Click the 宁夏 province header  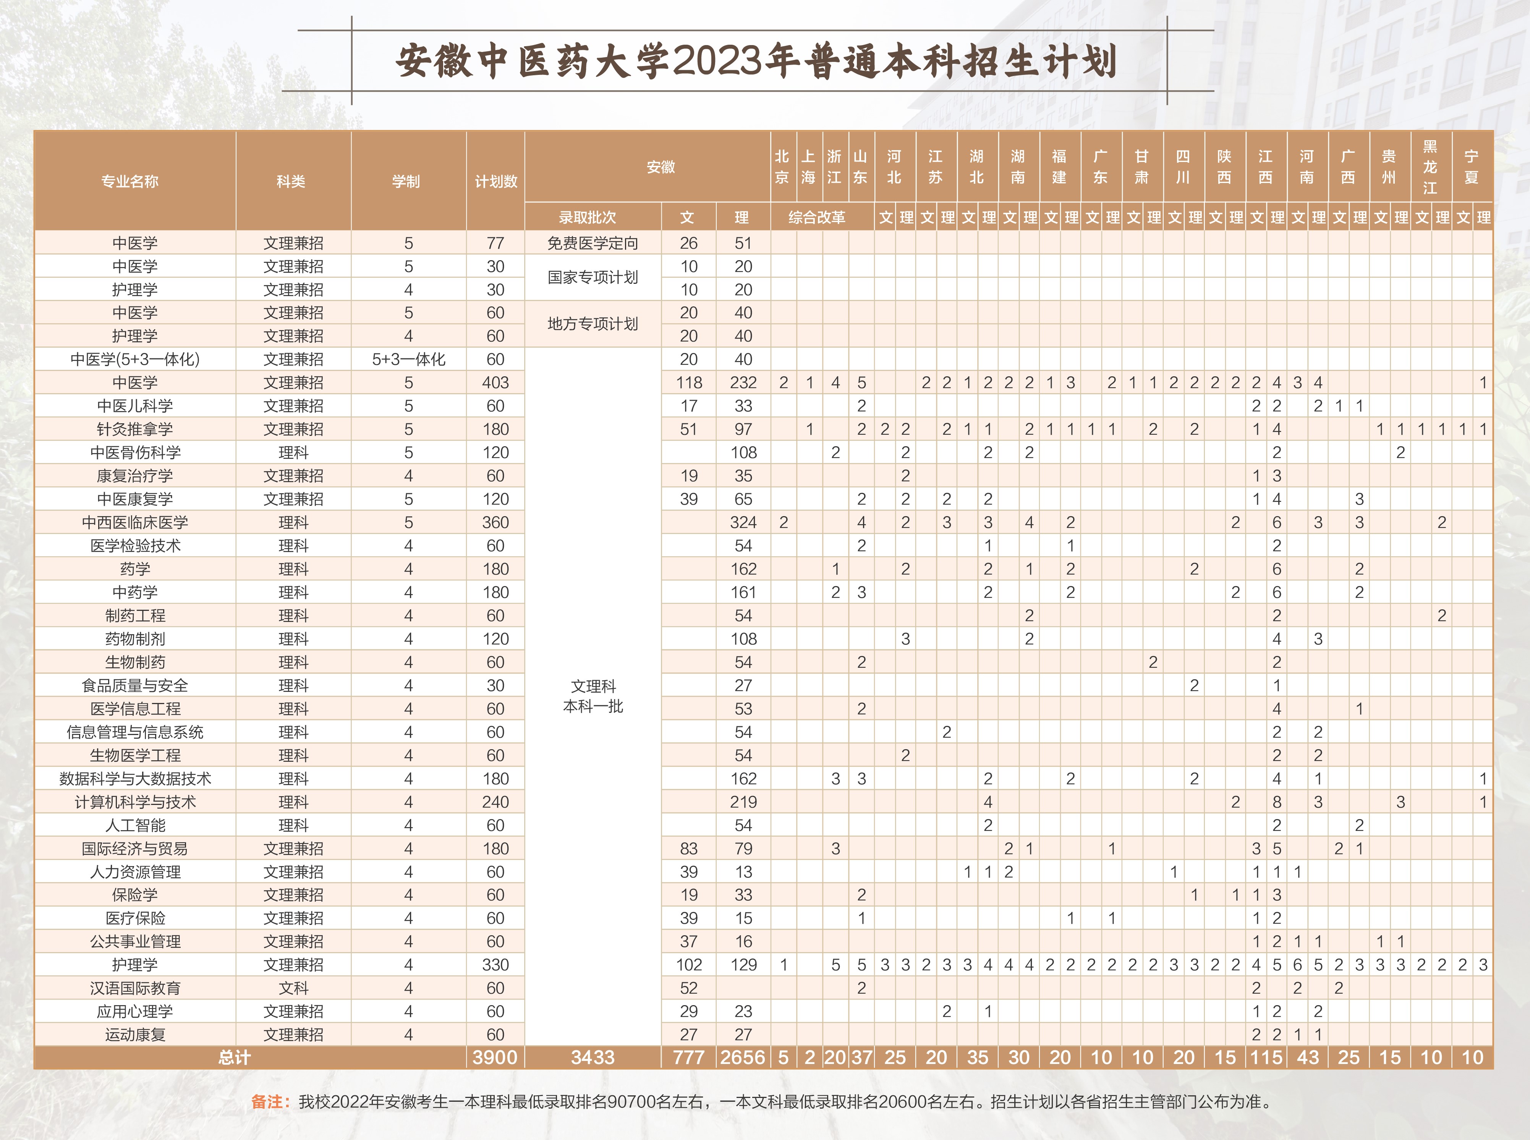coord(1471,167)
